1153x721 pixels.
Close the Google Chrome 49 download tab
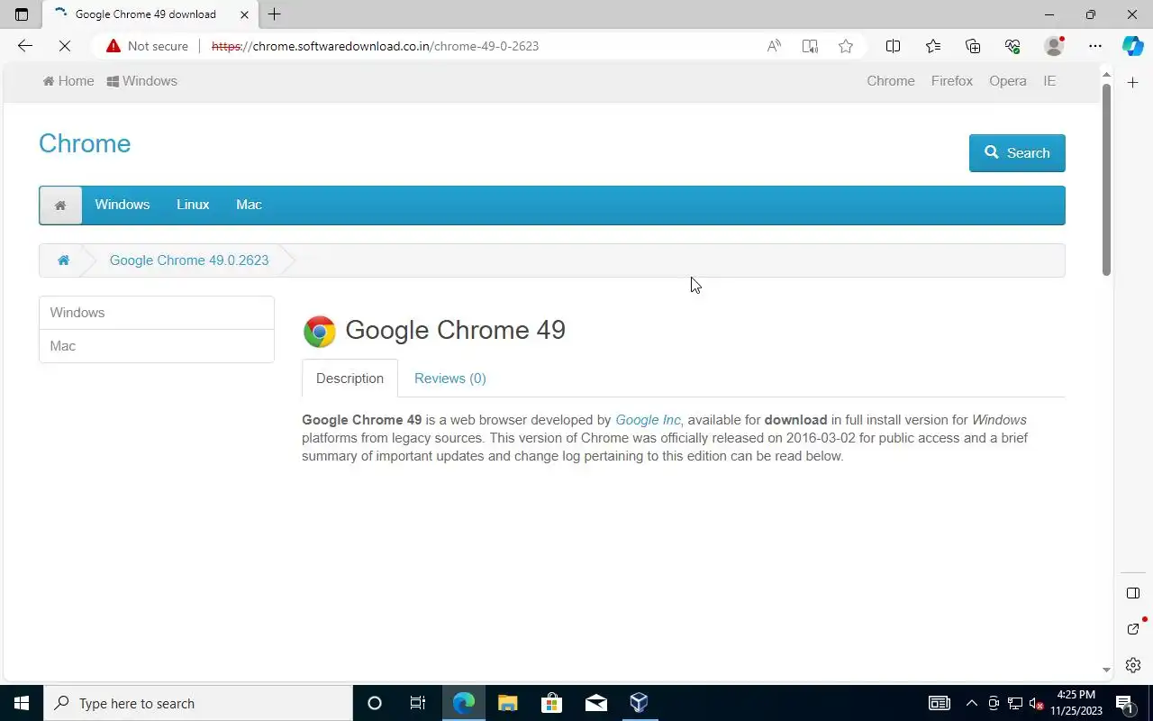pyautogui.click(x=244, y=14)
